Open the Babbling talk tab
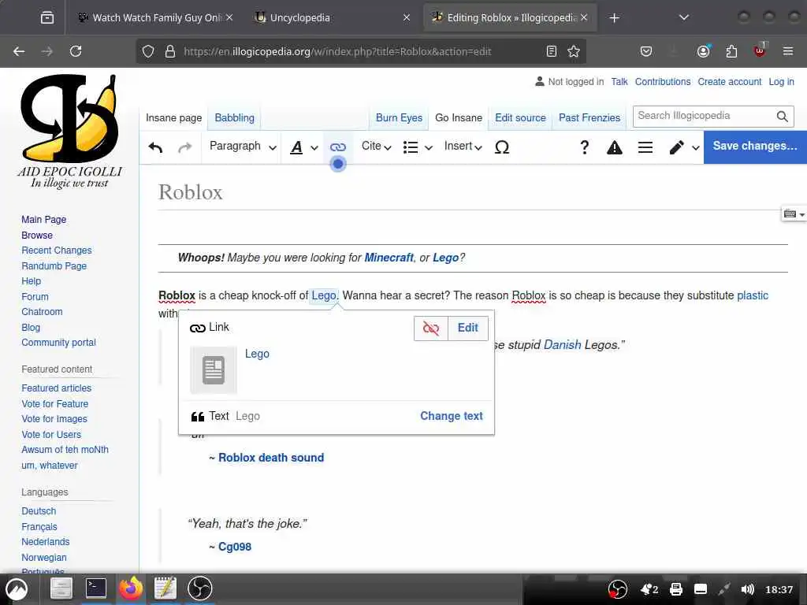Image resolution: width=807 pixels, height=605 pixels. (x=234, y=118)
